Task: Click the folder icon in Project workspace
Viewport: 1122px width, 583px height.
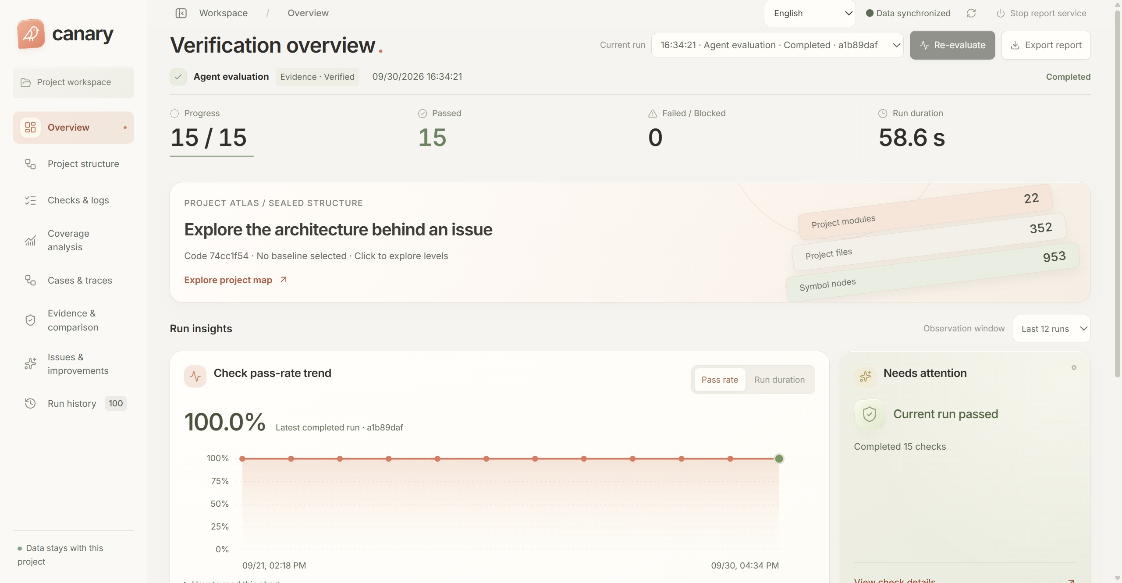Action: [26, 82]
